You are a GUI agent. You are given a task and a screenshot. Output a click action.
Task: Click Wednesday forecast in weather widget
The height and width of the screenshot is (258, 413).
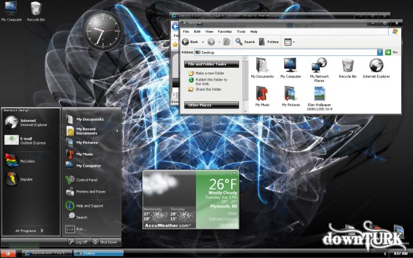coord(156,214)
